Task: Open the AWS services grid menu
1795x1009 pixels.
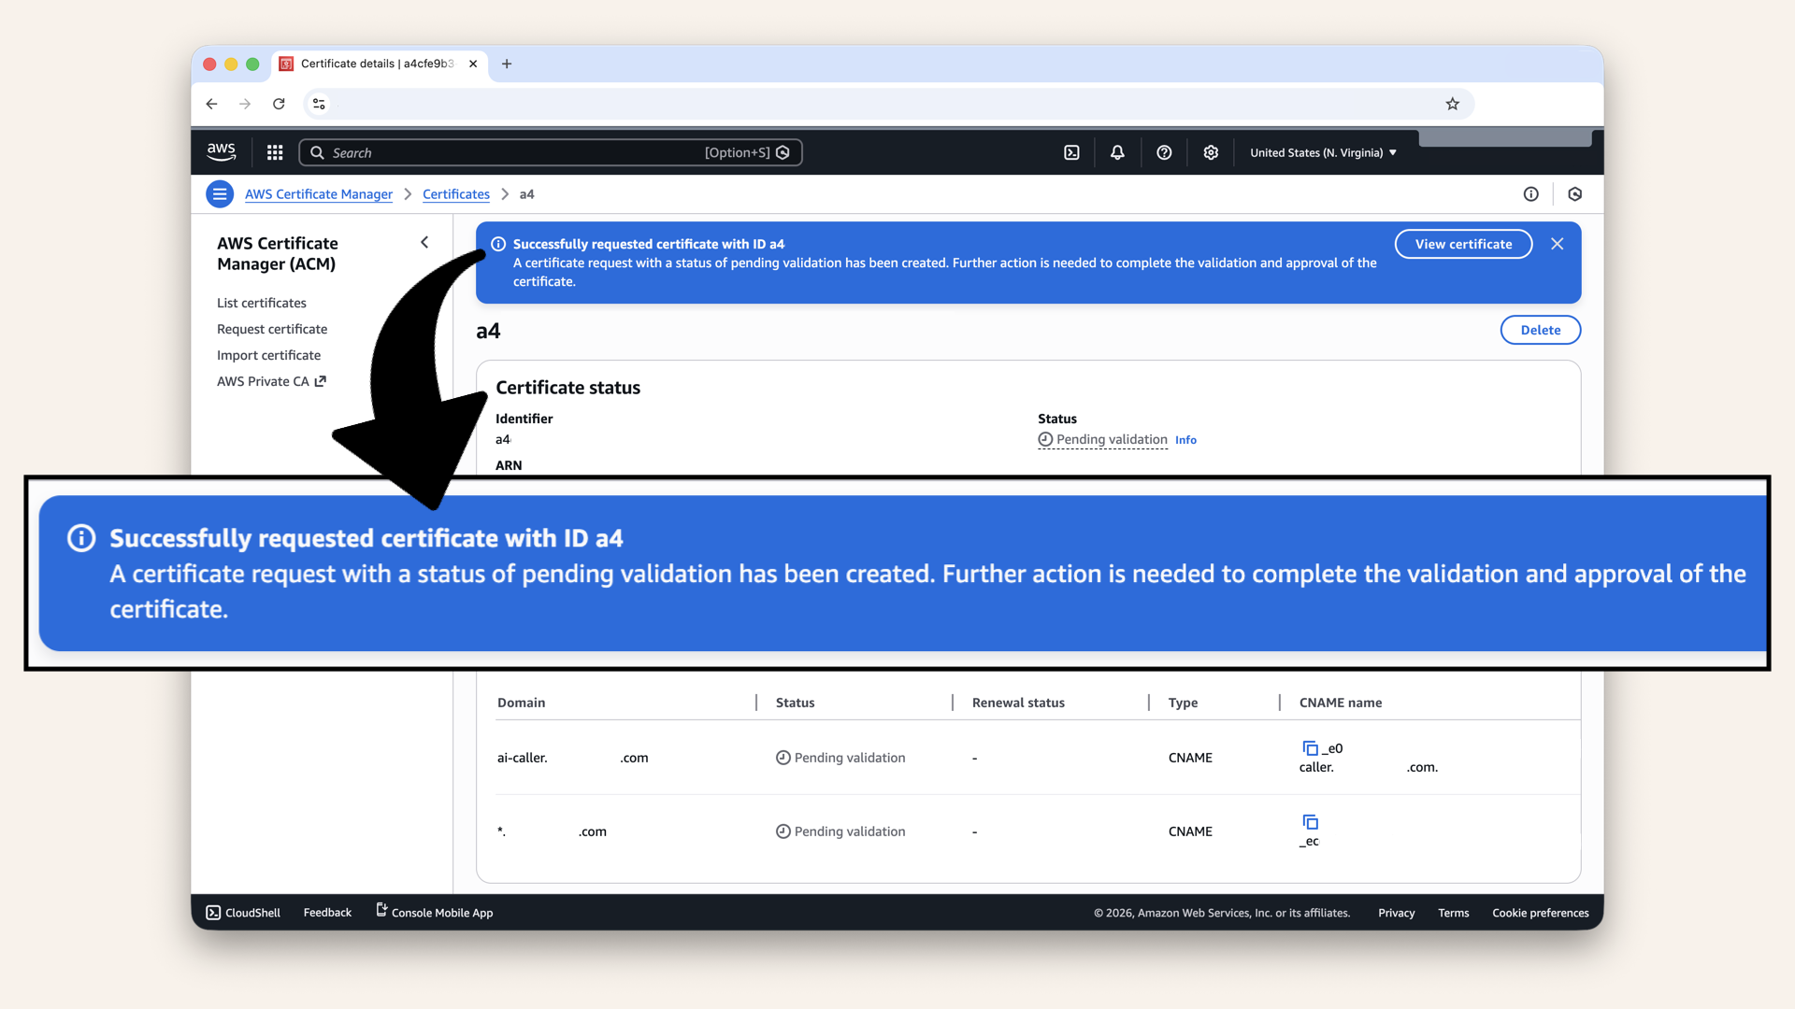Action: pyautogui.click(x=274, y=151)
